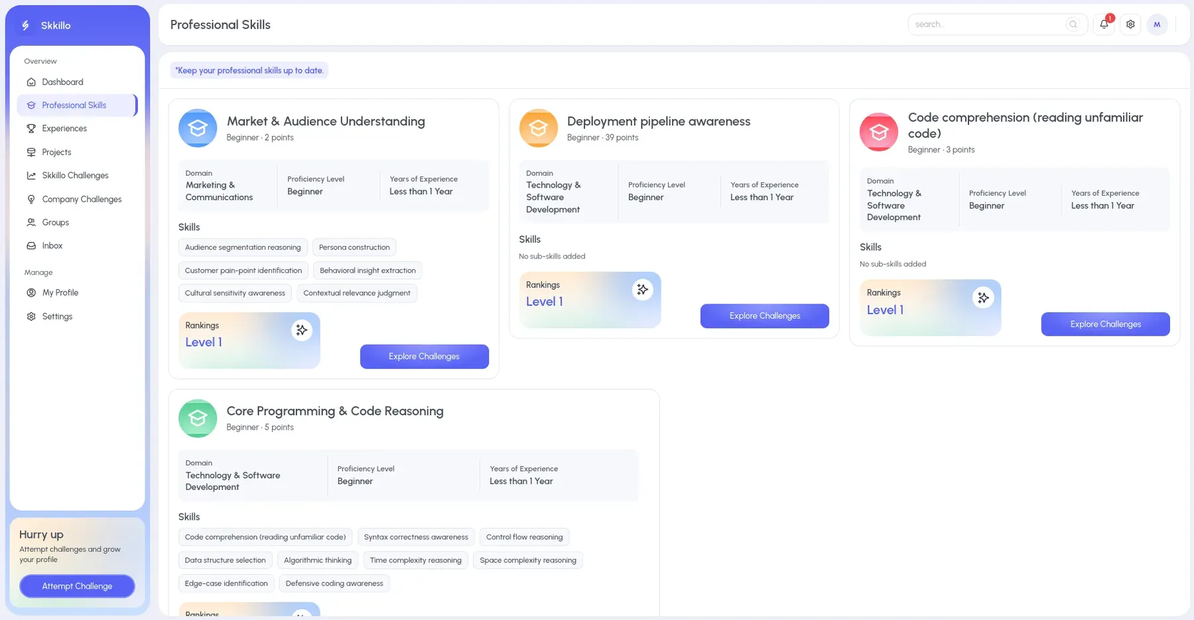
Task: Select the Control flow reasoning tag
Action: 524,537
